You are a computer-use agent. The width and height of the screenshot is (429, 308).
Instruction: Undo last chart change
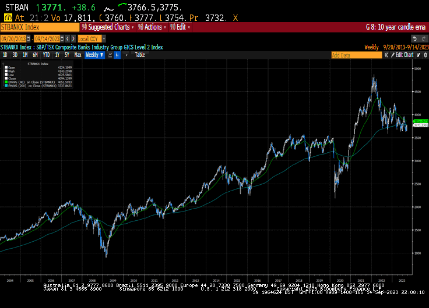pos(415,39)
